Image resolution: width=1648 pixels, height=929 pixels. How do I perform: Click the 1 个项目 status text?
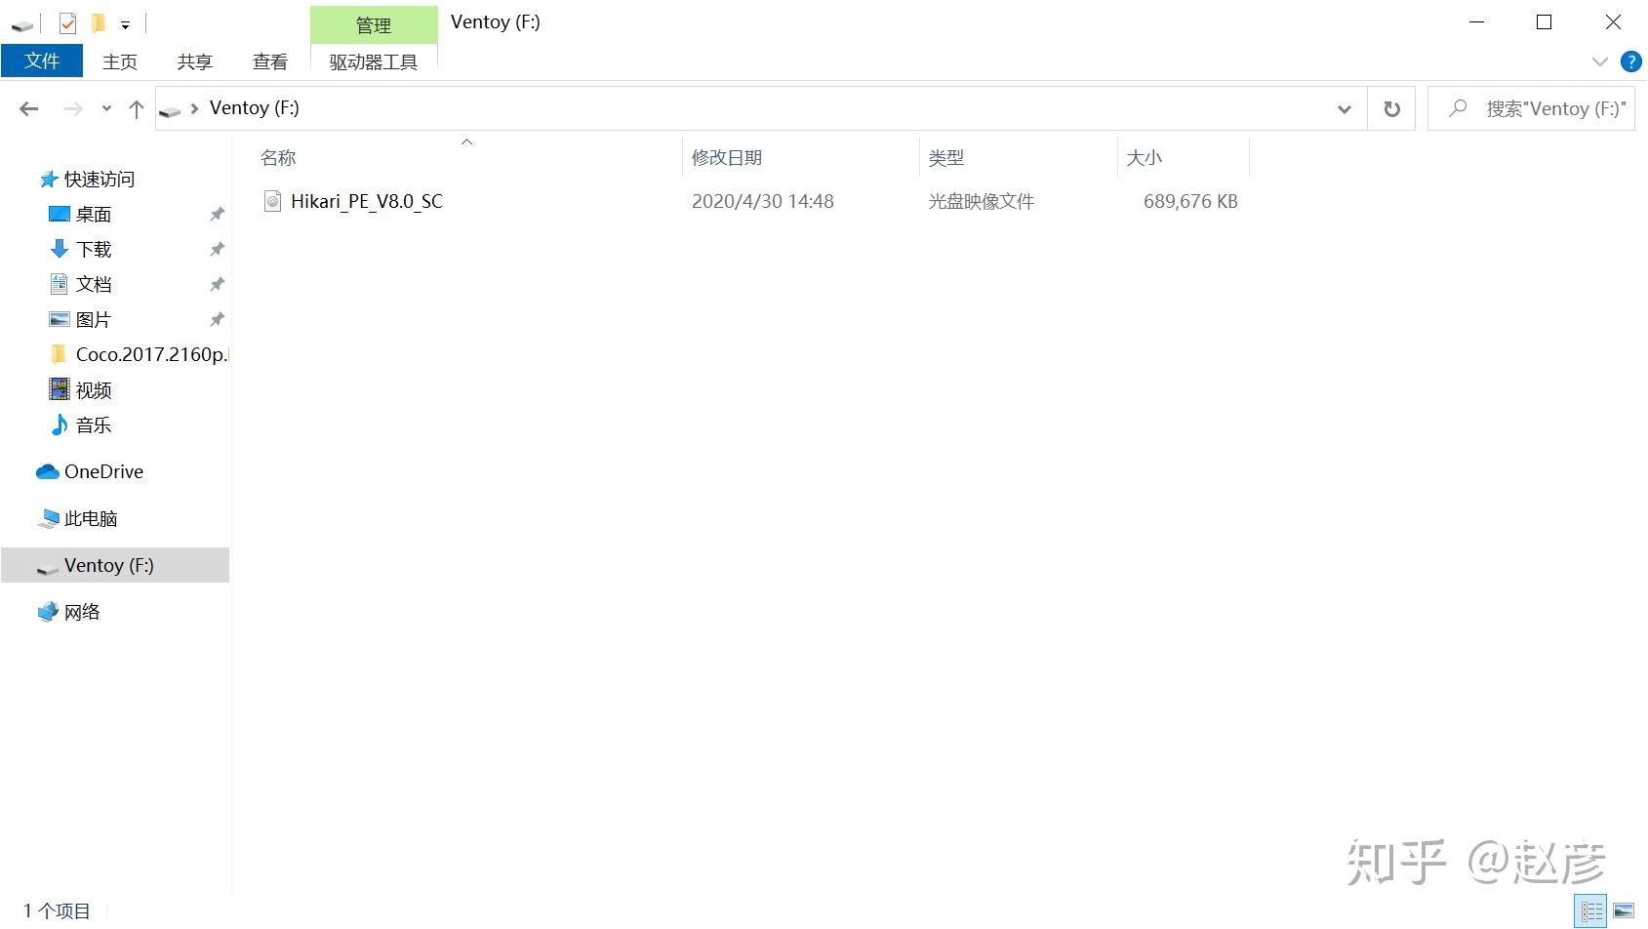point(57,910)
